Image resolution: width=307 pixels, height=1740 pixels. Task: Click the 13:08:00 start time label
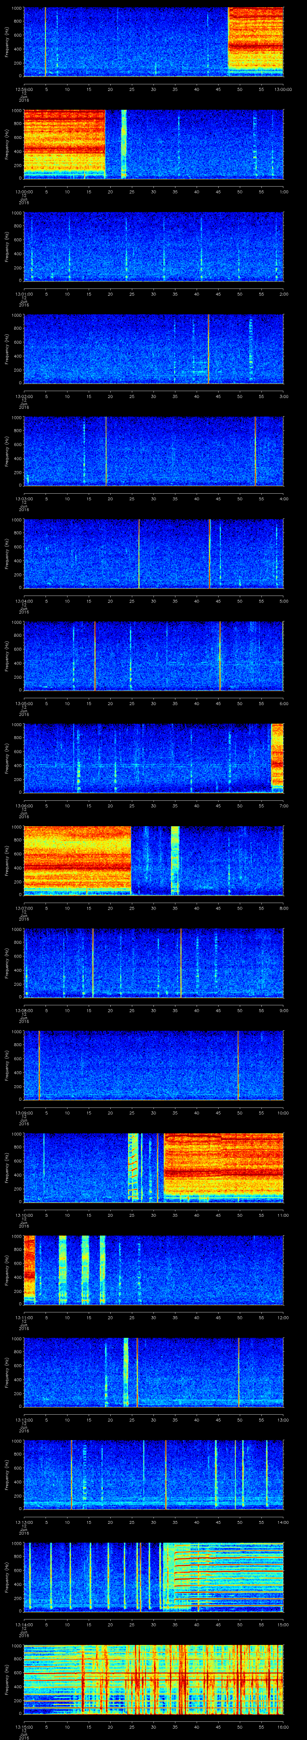coord(24,1010)
